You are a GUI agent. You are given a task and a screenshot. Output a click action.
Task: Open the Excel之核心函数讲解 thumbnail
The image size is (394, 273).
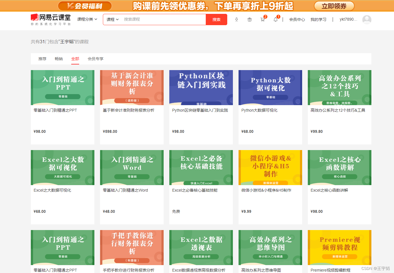click(x=339, y=168)
